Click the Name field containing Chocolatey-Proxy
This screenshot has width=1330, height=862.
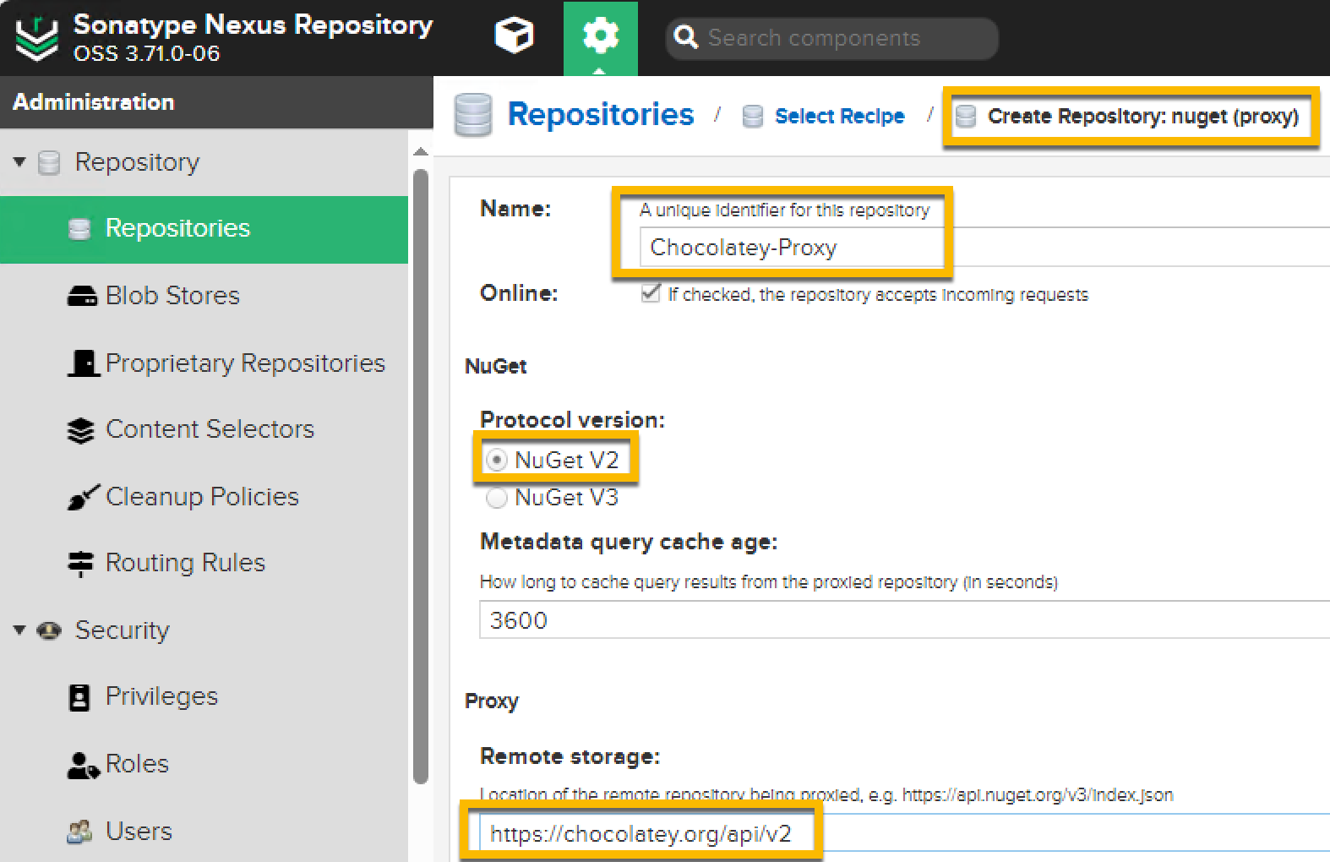[x=984, y=248]
